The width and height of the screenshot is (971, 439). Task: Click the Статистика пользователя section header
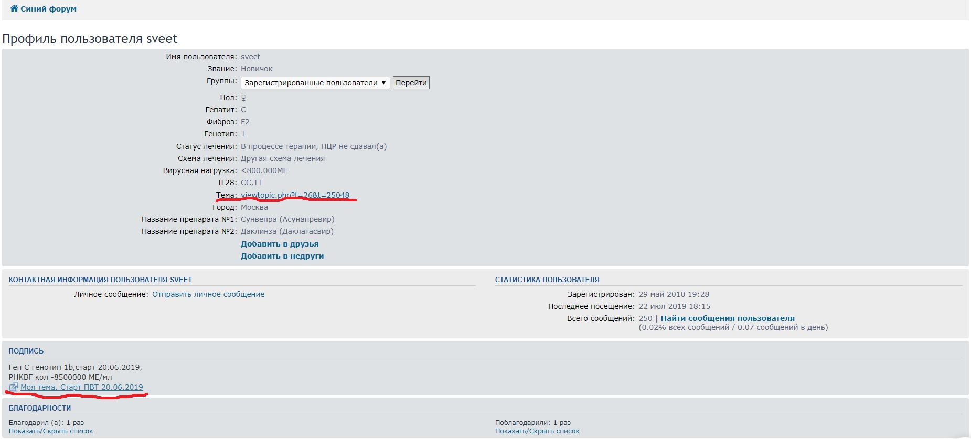point(547,280)
